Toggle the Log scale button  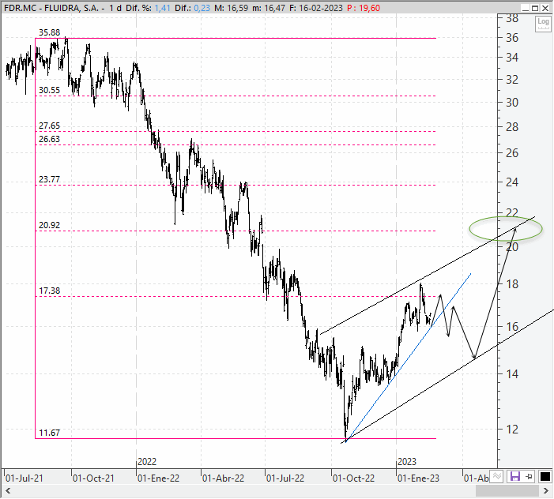(543, 24)
